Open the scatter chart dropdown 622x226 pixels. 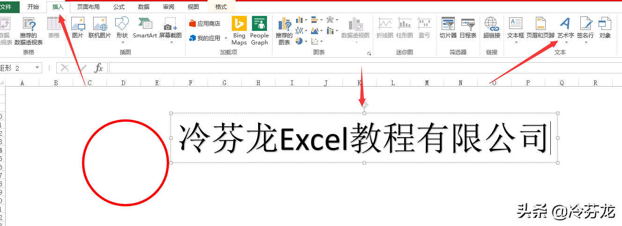(317, 42)
